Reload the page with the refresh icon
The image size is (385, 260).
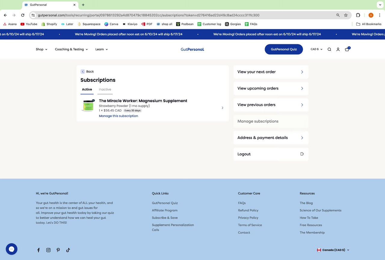(x=23, y=15)
